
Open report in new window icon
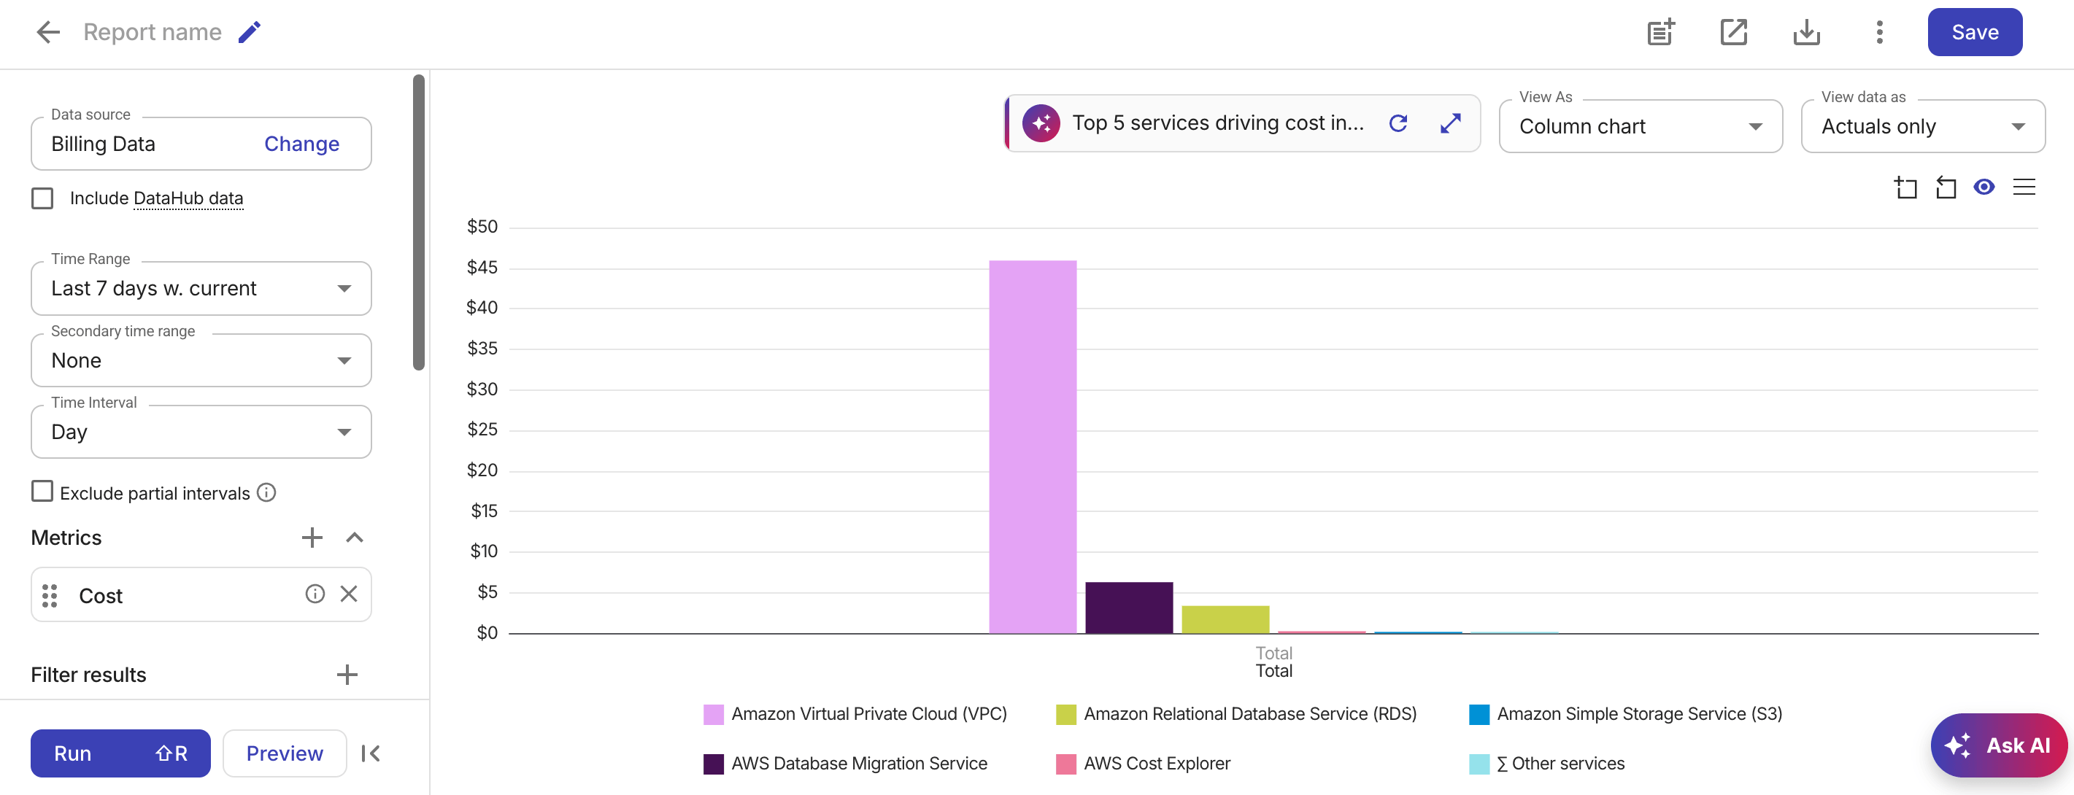pyautogui.click(x=1733, y=32)
